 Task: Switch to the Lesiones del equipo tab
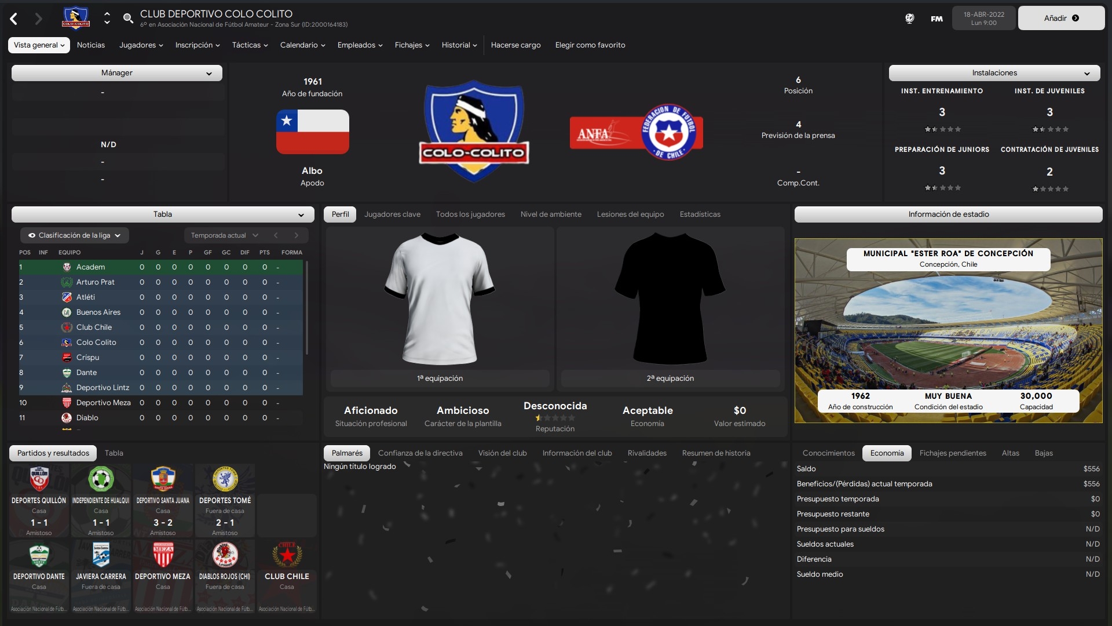(630, 214)
